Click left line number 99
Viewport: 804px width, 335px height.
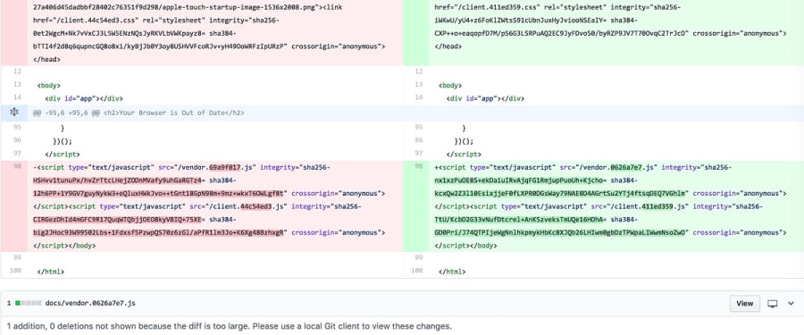click(18, 257)
